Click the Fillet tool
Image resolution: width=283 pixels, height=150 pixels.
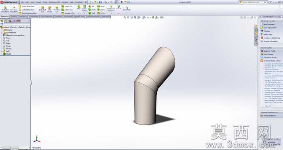79,7
